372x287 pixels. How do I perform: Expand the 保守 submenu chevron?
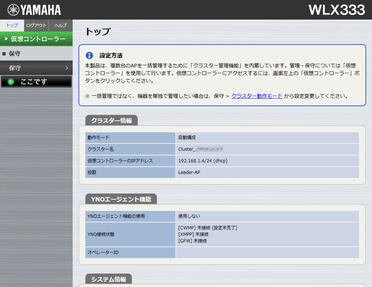[x=67, y=68]
